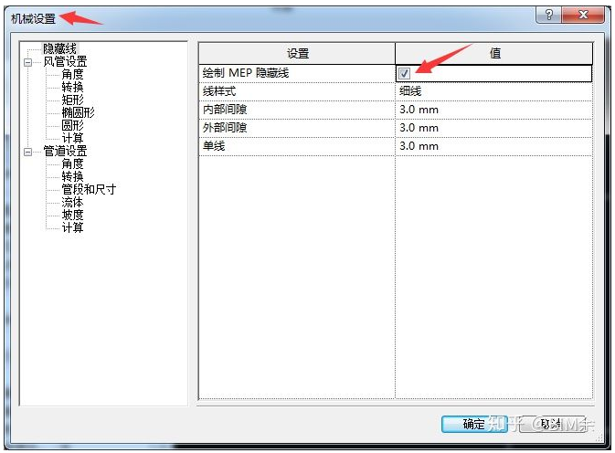The height and width of the screenshot is (453, 615).
Task: Select 隐藏线 in the settings tree
Action: (60, 48)
